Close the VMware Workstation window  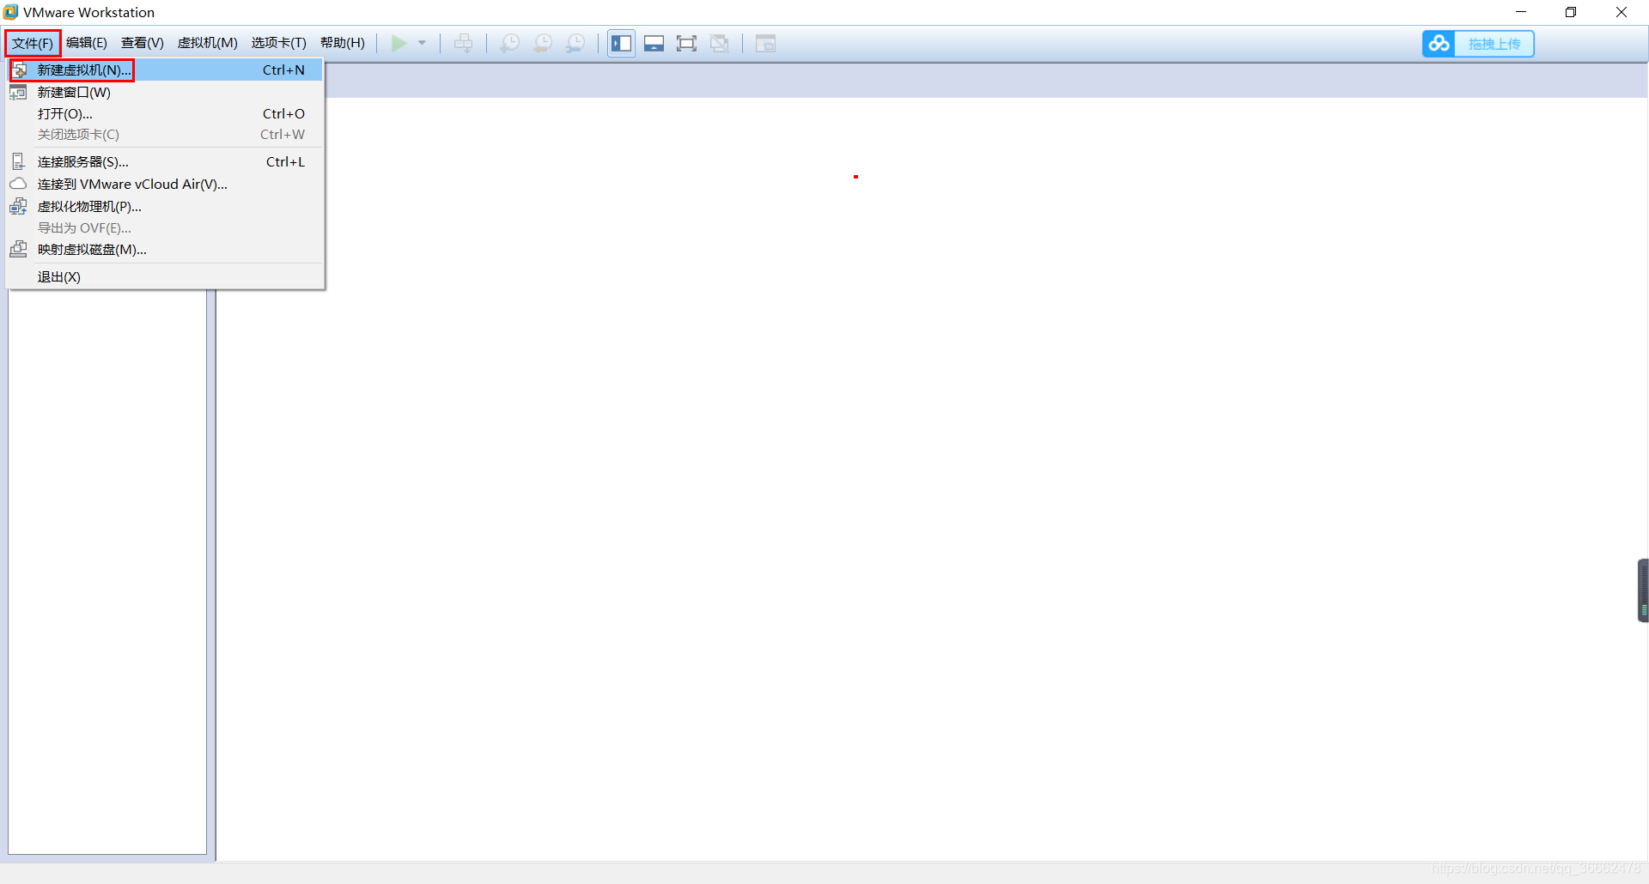(1622, 12)
